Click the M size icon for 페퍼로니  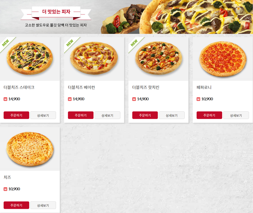pyautogui.click(x=198, y=99)
